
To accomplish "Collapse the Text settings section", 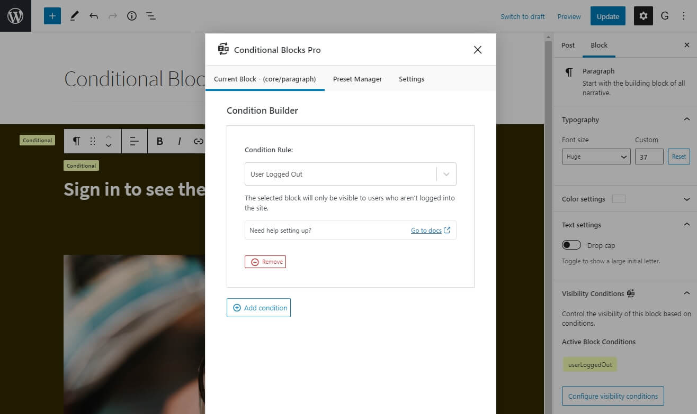I will (686, 225).
